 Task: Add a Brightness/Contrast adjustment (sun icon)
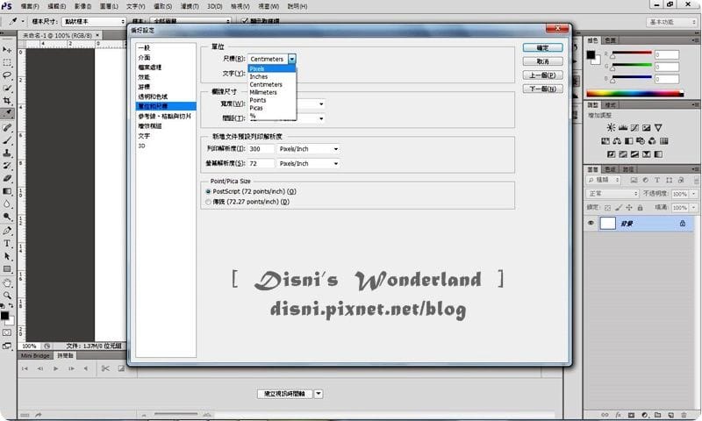pos(611,128)
